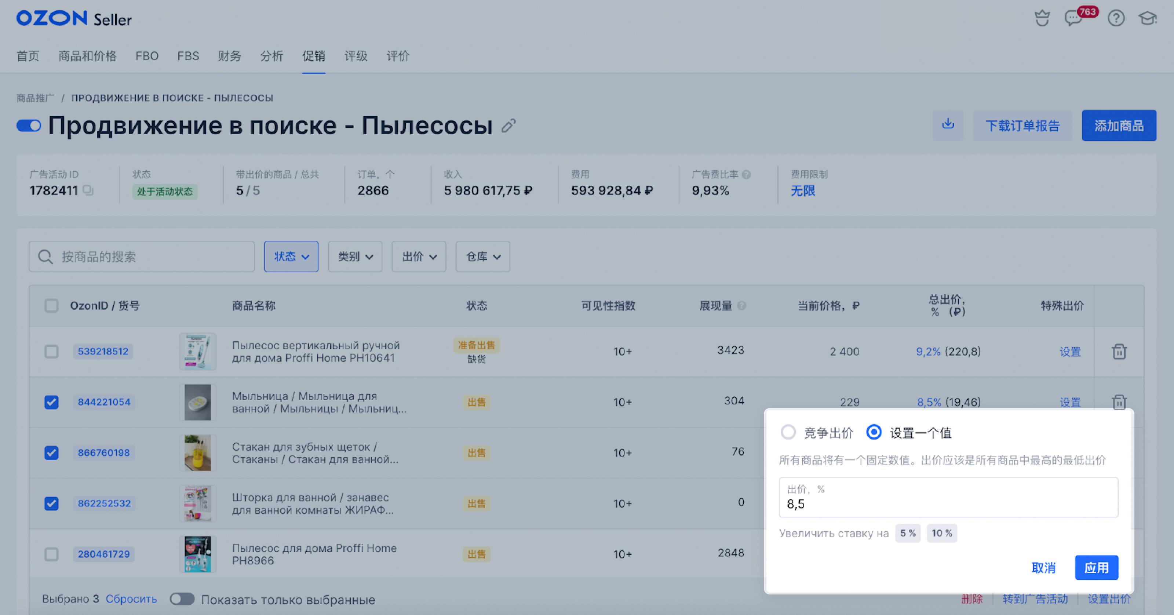Open the 财务 tab
The image size is (1174, 615).
pyautogui.click(x=229, y=56)
